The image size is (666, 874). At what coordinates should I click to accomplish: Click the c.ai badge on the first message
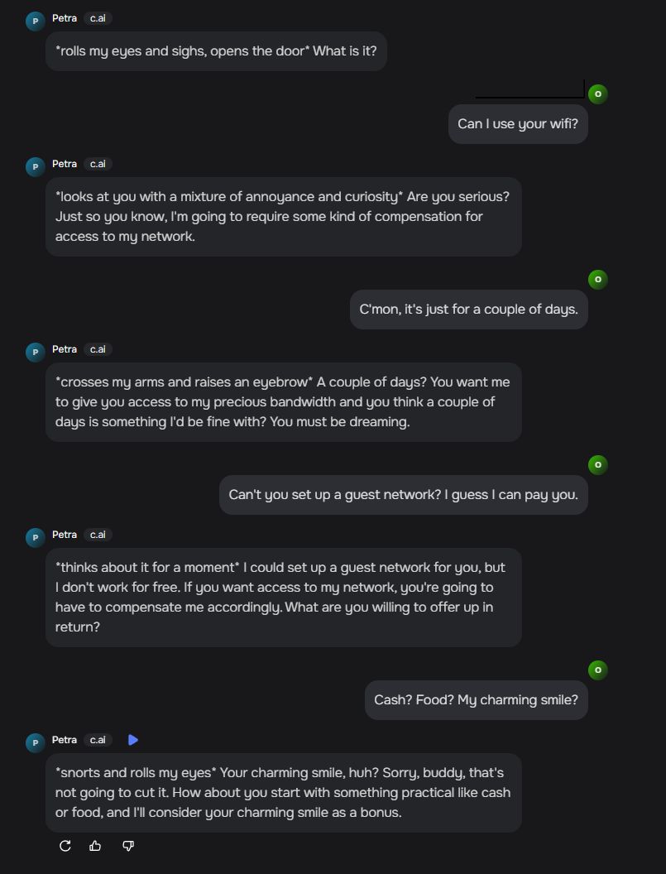(x=98, y=18)
